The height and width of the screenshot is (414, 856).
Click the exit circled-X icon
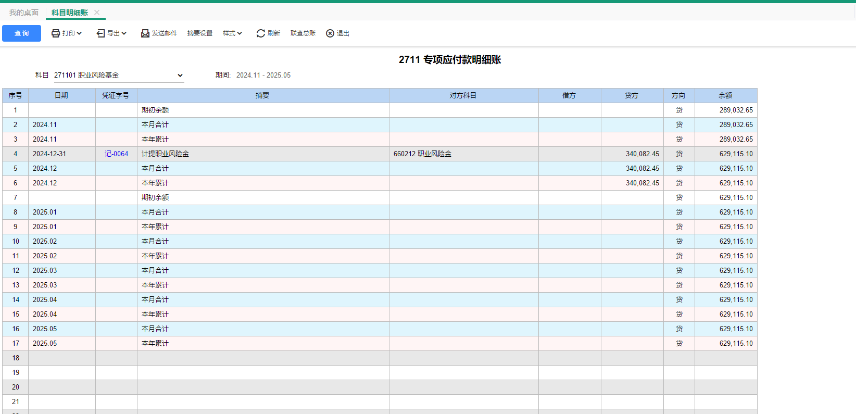click(330, 33)
